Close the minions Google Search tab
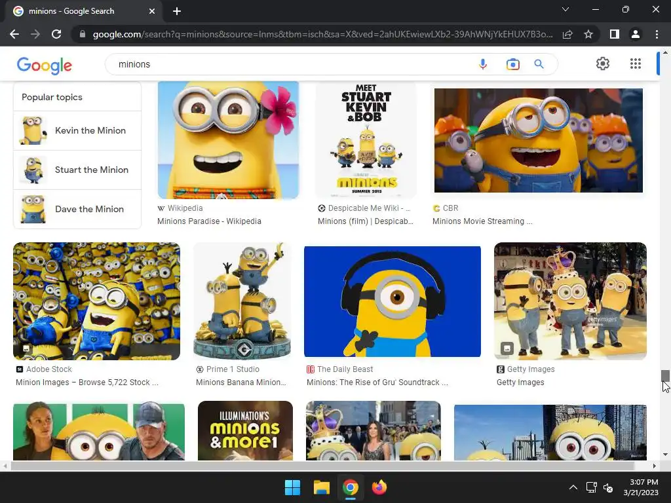The image size is (671, 503). click(x=152, y=11)
